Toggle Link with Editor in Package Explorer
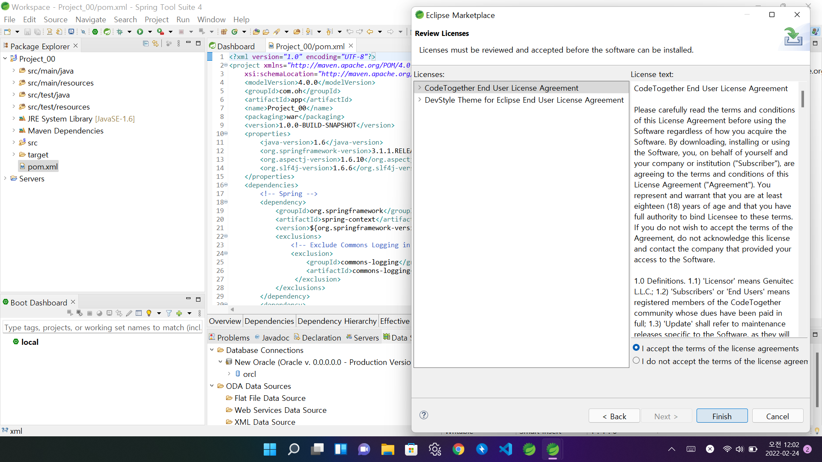This screenshot has width=822, height=462. pyautogui.click(x=155, y=44)
